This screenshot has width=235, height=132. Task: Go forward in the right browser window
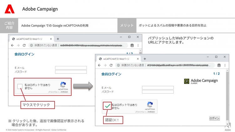coord(105,65)
